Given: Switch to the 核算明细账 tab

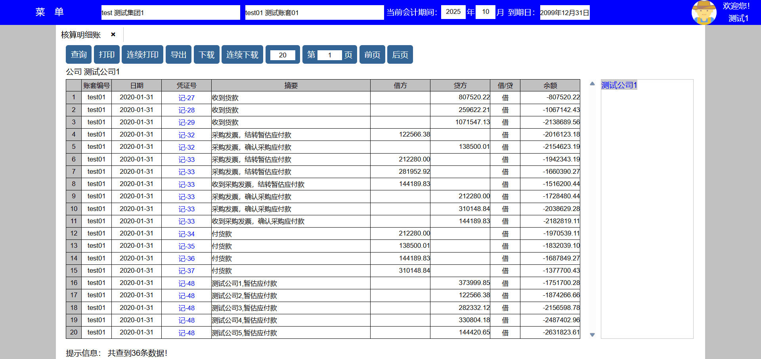Looking at the screenshot, I should click(x=81, y=35).
